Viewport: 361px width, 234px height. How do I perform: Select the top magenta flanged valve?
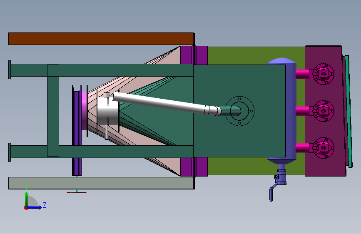point(323,74)
